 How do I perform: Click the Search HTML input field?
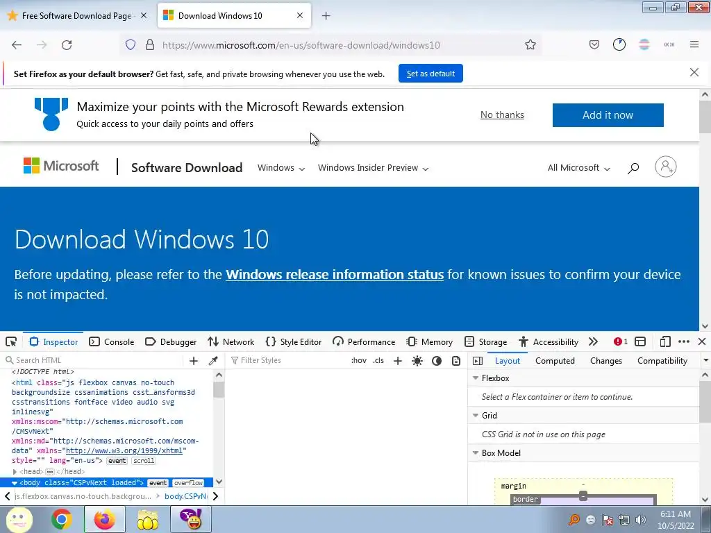click(94, 361)
